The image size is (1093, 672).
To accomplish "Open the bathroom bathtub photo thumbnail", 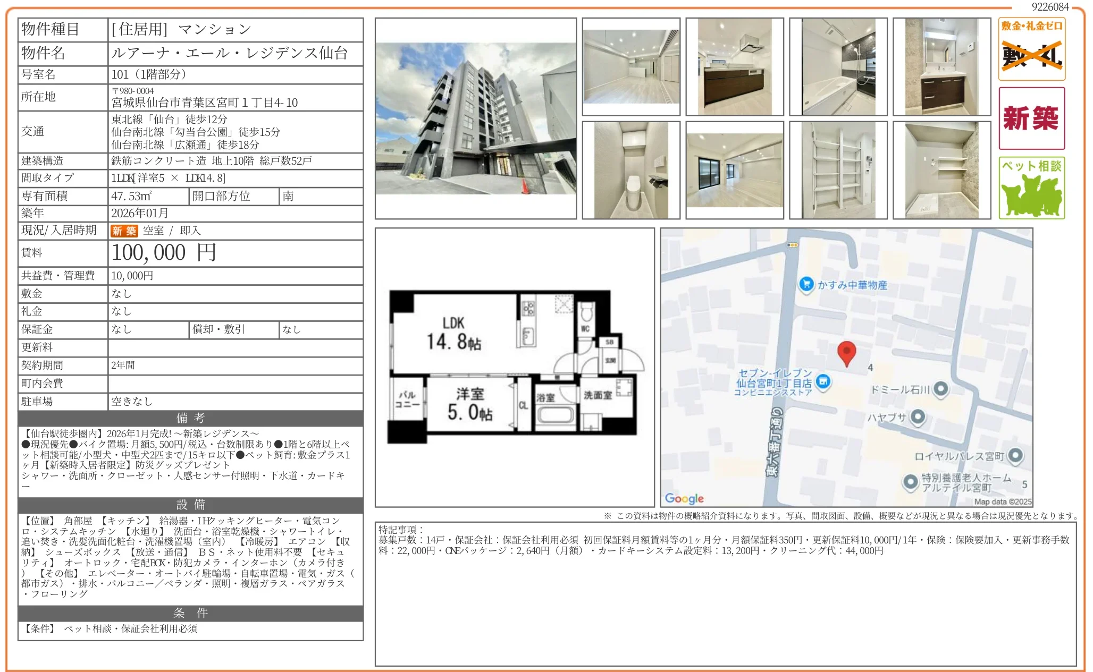I will click(838, 66).
